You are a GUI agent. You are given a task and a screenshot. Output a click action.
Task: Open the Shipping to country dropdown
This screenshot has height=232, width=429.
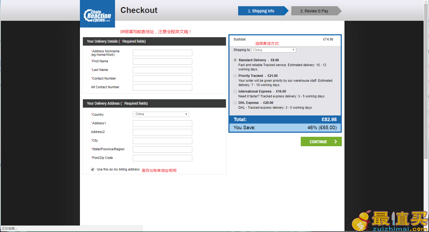274,50
